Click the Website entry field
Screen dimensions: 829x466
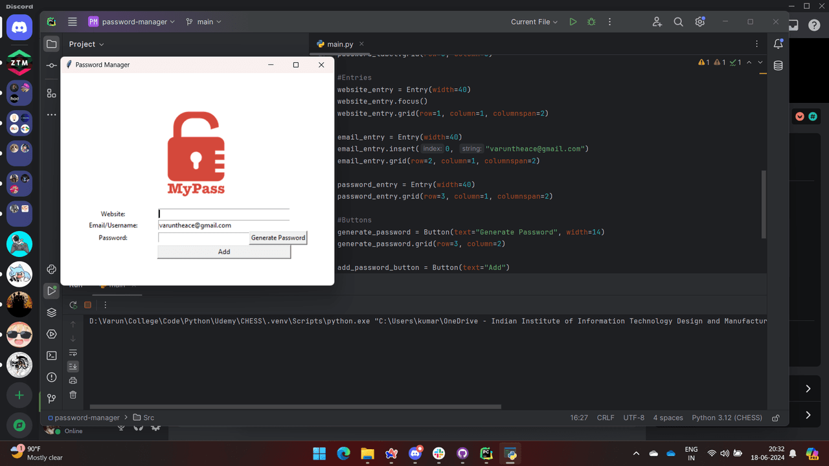click(x=223, y=214)
